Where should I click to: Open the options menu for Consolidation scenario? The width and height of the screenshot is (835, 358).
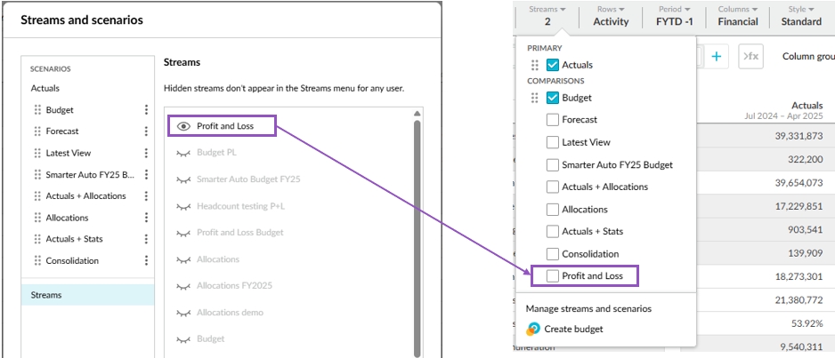(146, 261)
